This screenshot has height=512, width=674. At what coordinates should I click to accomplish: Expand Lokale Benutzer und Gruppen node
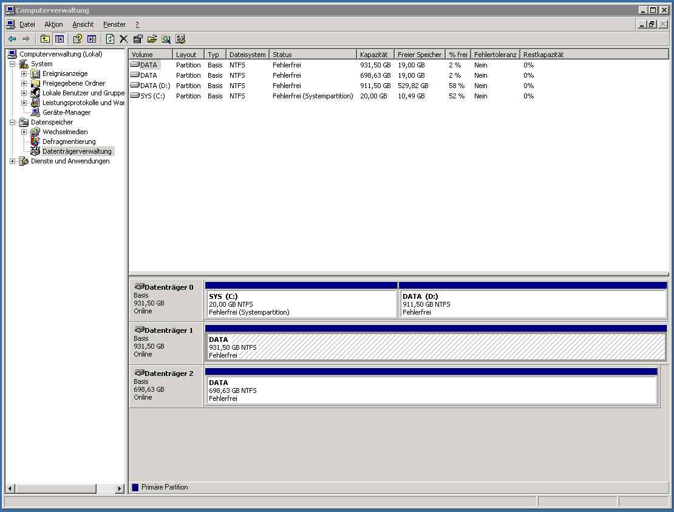(x=24, y=94)
